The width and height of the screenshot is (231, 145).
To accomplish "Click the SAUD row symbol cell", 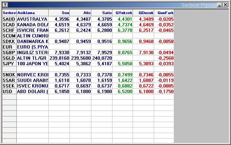I will (x=9, y=19).
